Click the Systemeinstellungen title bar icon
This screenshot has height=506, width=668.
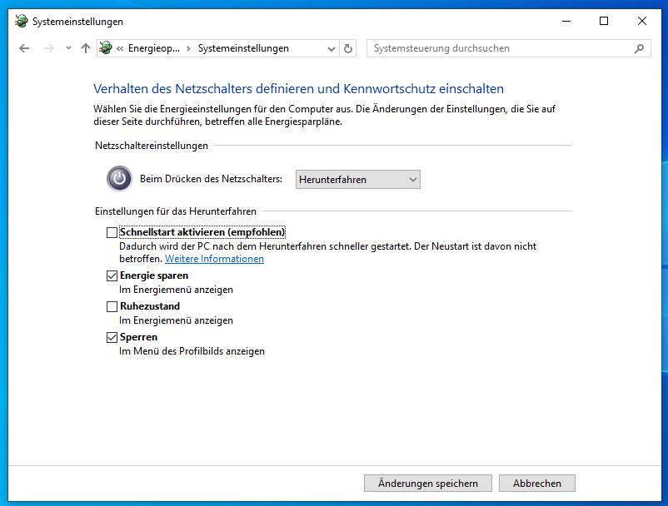[21, 22]
